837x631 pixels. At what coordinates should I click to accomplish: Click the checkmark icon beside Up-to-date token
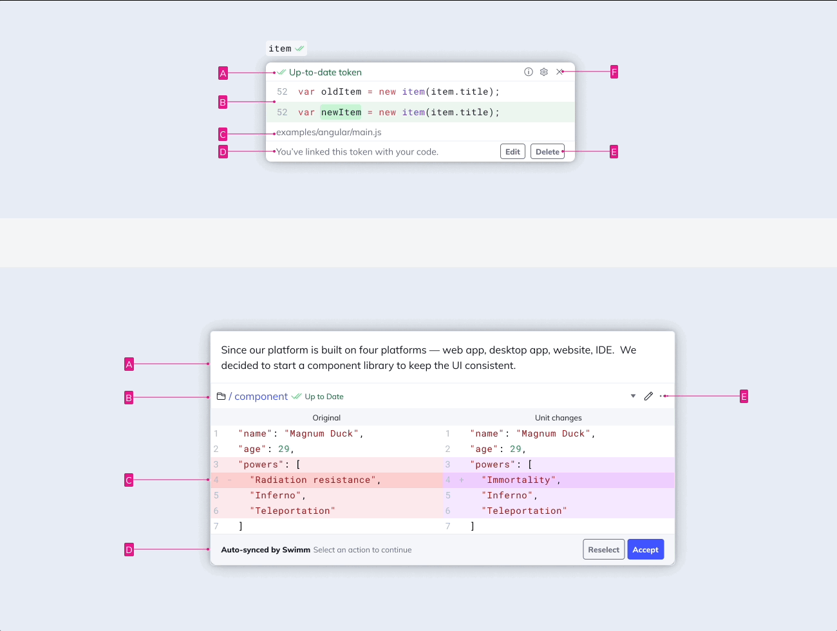[281, 72]
